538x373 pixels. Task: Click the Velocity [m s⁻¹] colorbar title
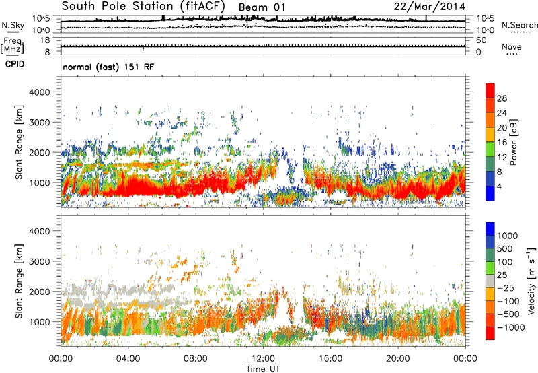point(531,281)
